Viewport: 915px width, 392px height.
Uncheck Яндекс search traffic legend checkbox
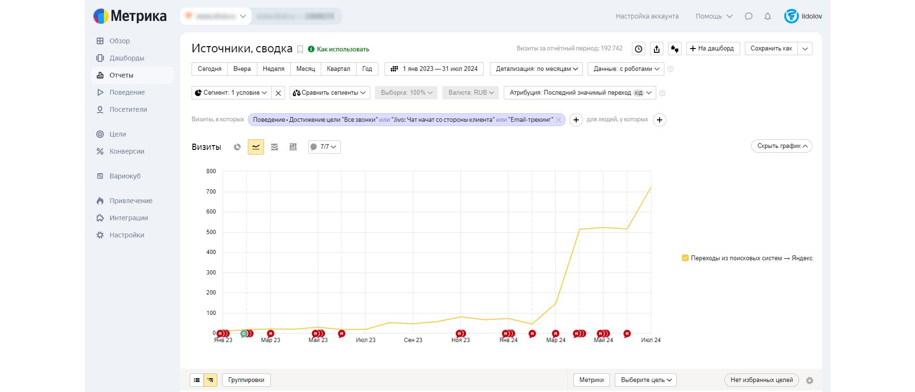(x=685, y=258)
